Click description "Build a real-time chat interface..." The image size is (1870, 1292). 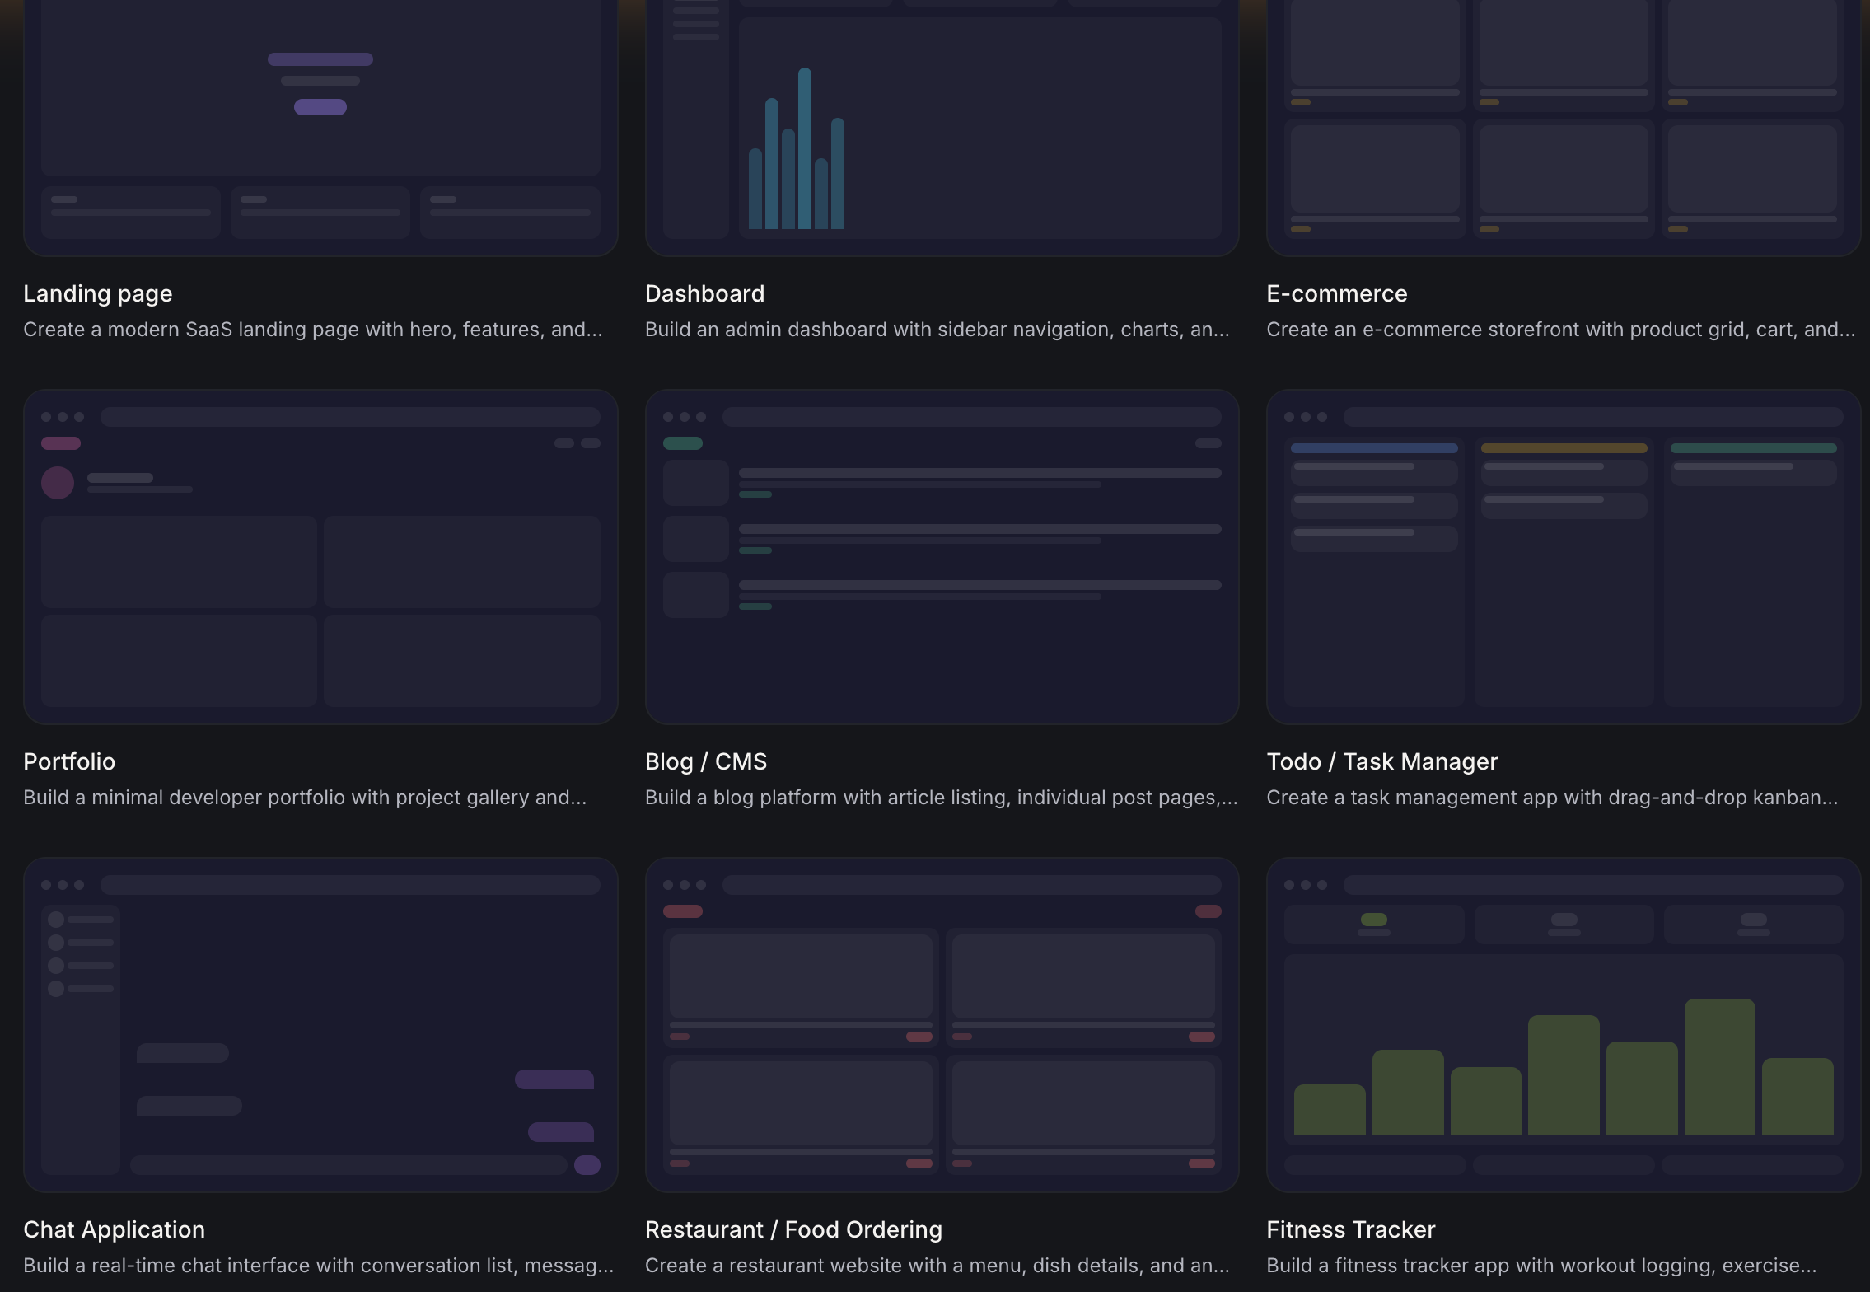point(319,1266)
